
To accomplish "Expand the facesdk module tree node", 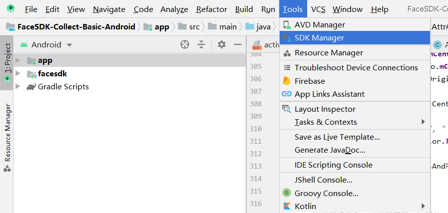I will 17,73.
